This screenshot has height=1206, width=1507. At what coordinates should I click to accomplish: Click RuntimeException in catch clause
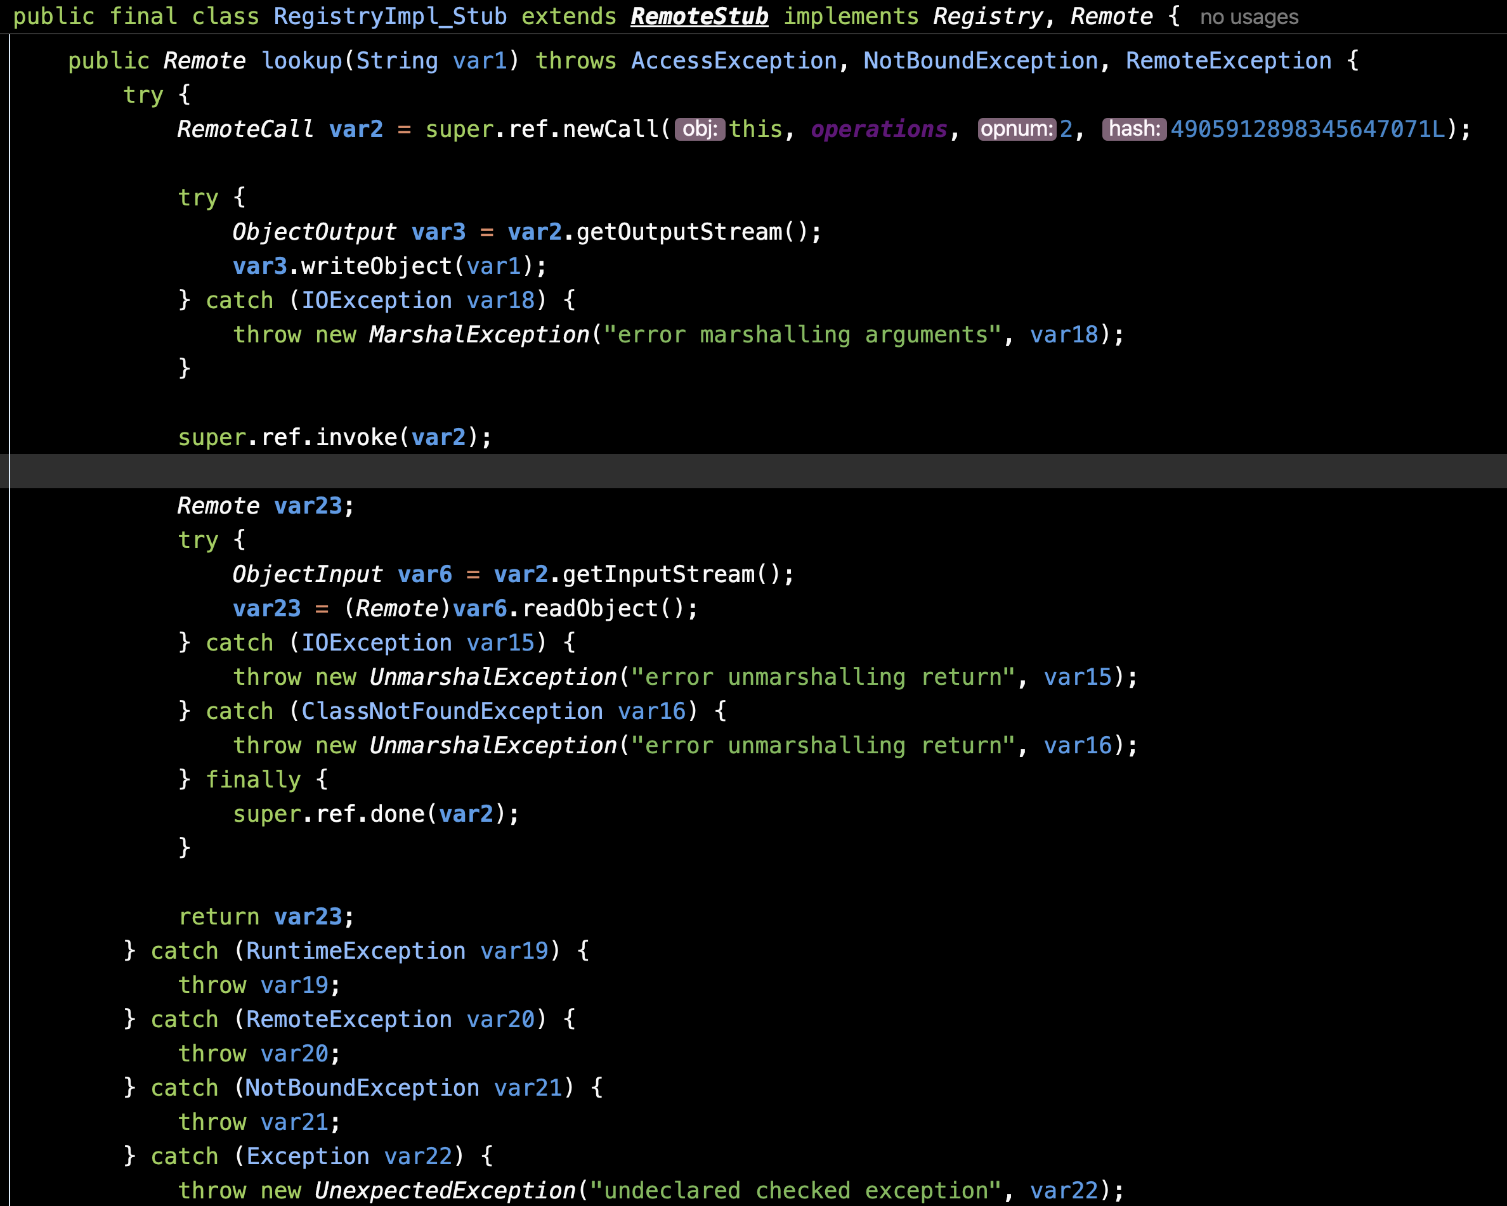(x=355, y=951)
